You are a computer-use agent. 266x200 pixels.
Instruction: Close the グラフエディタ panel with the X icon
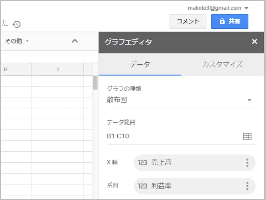[255, 42]
